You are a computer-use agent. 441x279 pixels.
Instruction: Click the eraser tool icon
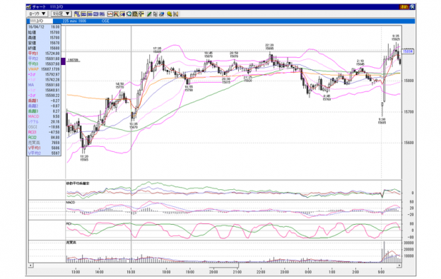[161, 14]
